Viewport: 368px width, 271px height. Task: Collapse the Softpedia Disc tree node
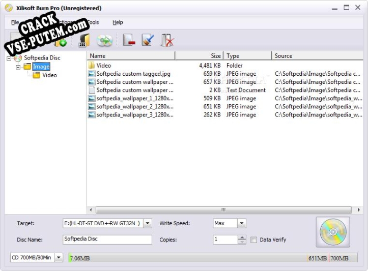tap(9, 58)
